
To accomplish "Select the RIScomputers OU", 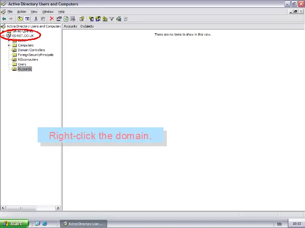I will (28, 59).
